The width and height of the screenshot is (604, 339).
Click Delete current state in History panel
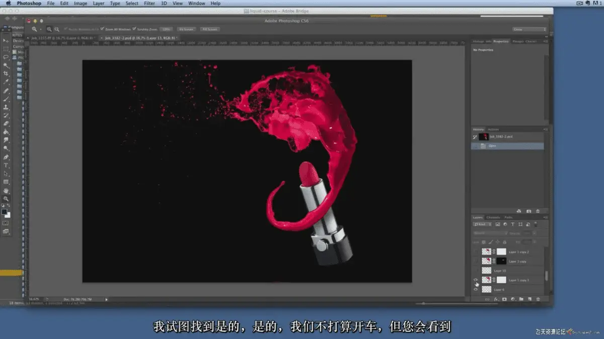(x=538, y=211)
